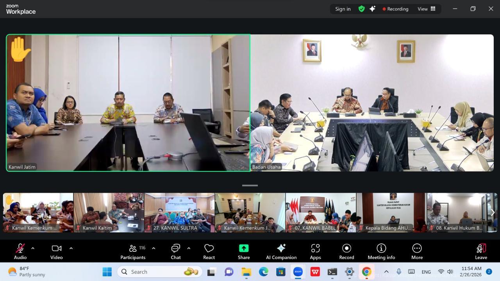Image resolution: width=500 pixels, height=281 pixels.
Task: Open the More options menu
Action: [417, 251]
